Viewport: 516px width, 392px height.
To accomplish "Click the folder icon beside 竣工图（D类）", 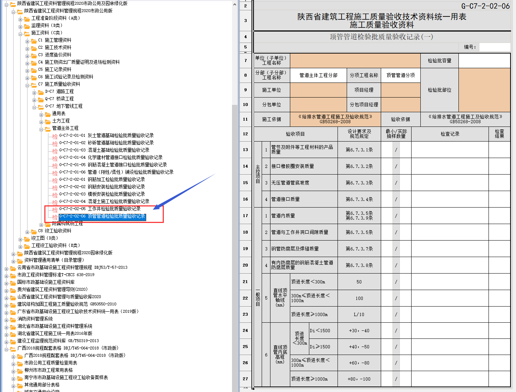I will click(x=27, y=238).
